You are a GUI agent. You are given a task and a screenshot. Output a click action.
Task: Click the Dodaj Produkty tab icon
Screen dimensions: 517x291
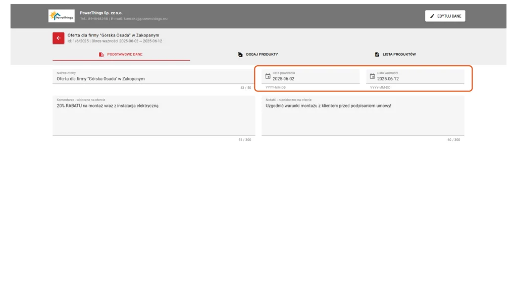240,54
